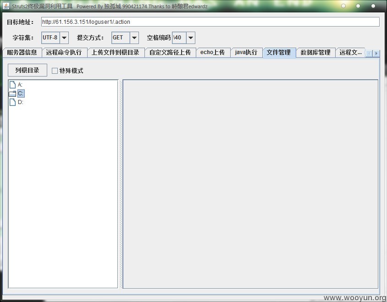Enable the 特殊模式 checkbox
The width and height of the screenshot is (387, 302).
point(55,71)
